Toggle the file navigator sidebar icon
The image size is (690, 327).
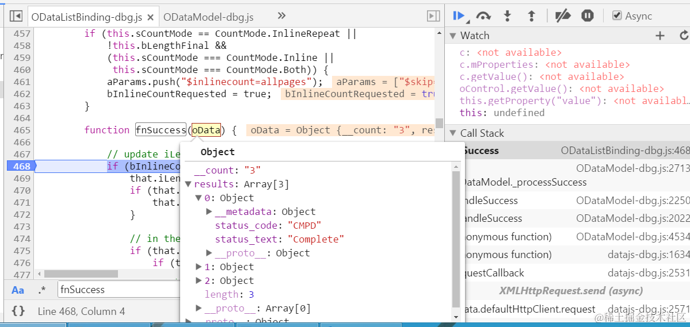tap(16, 16)
